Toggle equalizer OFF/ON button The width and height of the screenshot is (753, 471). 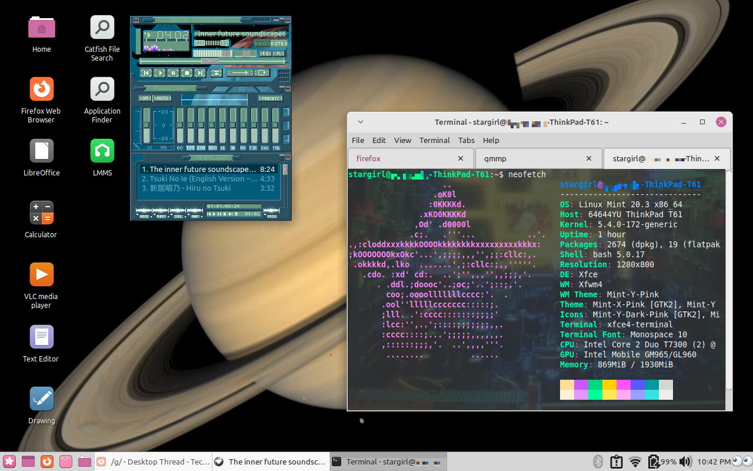[145, 98]
